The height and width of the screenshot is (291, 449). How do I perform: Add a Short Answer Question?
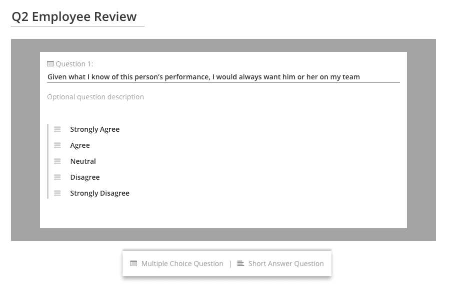(280, 264)
